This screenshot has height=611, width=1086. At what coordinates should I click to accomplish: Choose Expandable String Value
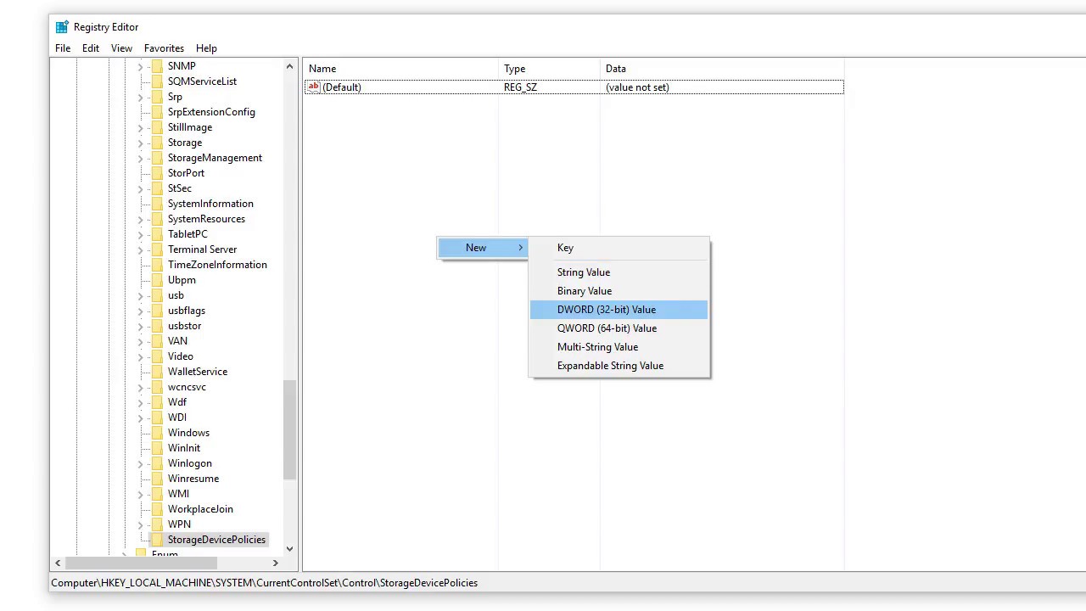(x=619, y=366)
